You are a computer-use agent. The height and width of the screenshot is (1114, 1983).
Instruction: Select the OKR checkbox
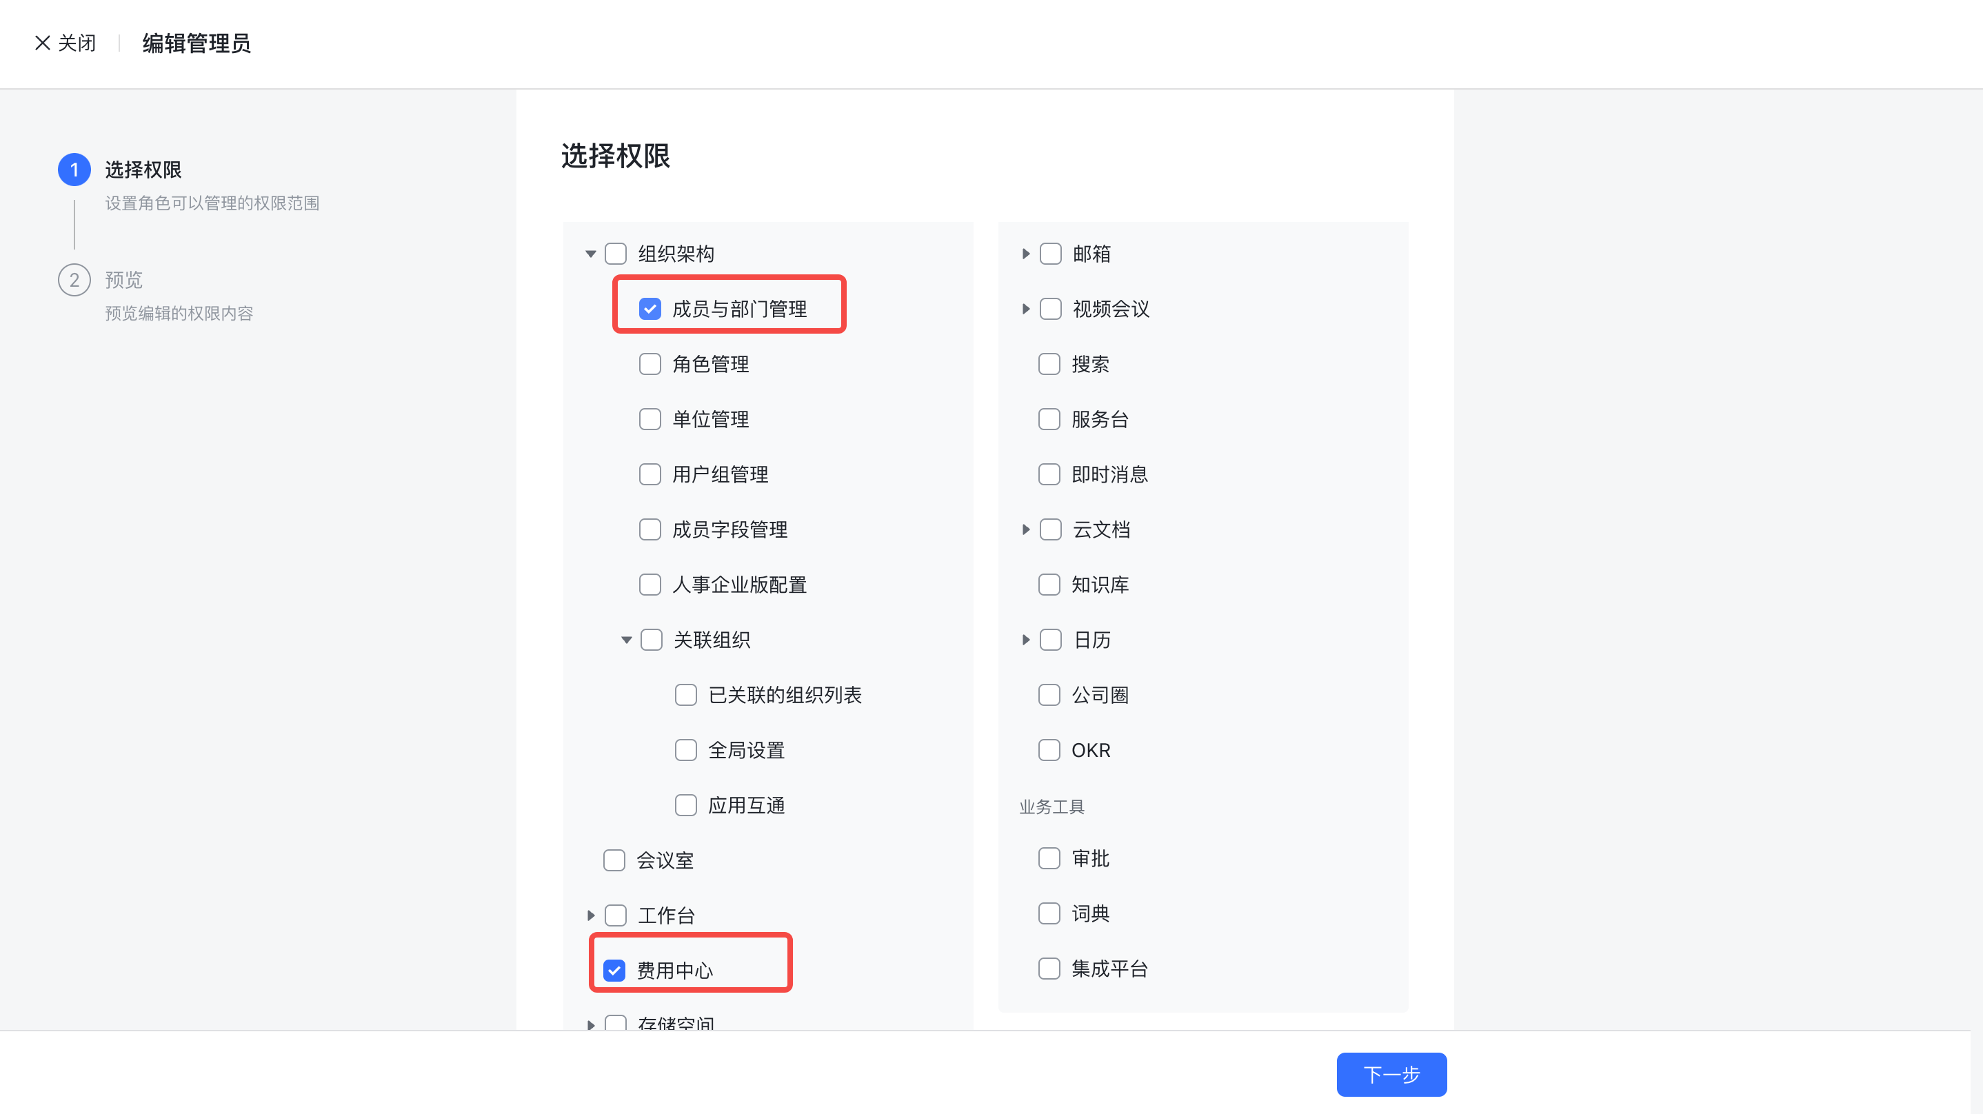point(1049,750)
